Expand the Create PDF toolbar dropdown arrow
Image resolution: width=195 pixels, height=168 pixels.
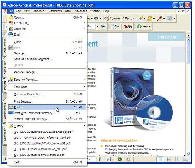pyautogui.click(x=101, y=19)
